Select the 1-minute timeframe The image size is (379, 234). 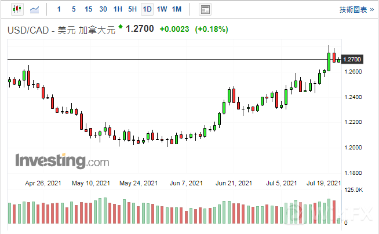[x=59, y=9]
